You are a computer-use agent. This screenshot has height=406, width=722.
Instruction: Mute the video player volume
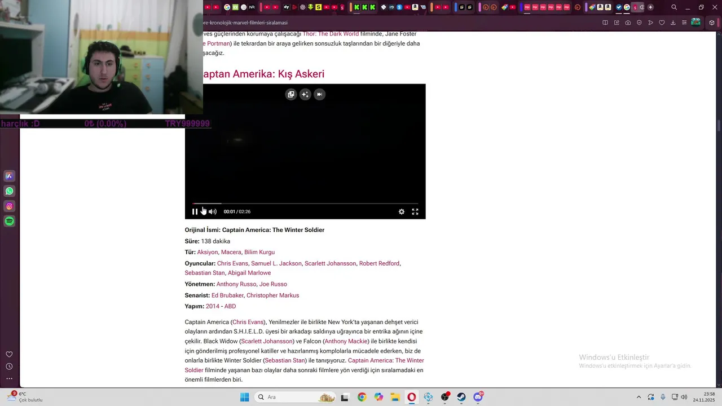[x=212, y=211]
